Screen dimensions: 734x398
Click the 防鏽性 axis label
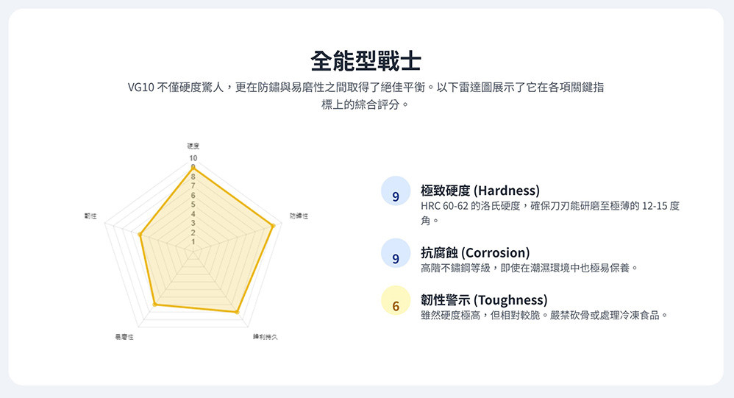299,216
